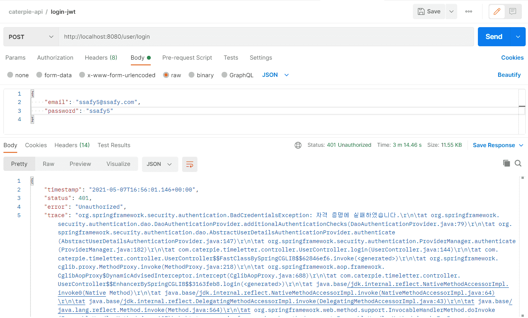This screenshot has height=318, width=528.
Task: Click the Save button
Action: pos(429,11)
